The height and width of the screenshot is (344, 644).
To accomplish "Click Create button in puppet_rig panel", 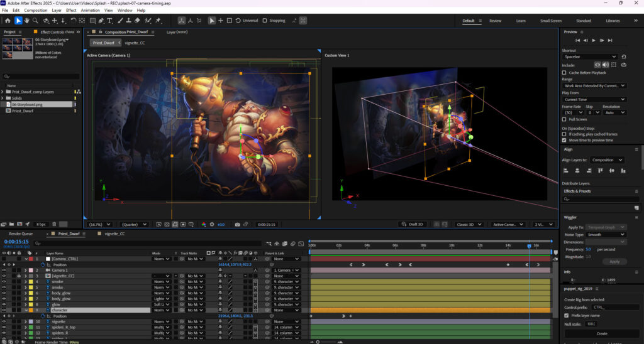I will coord(602,333).
